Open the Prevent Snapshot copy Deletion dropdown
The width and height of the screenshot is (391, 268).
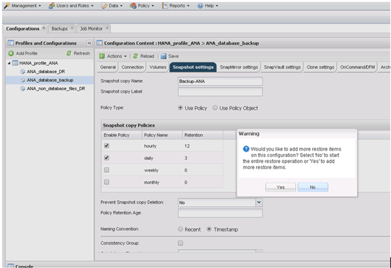point(259,203)
